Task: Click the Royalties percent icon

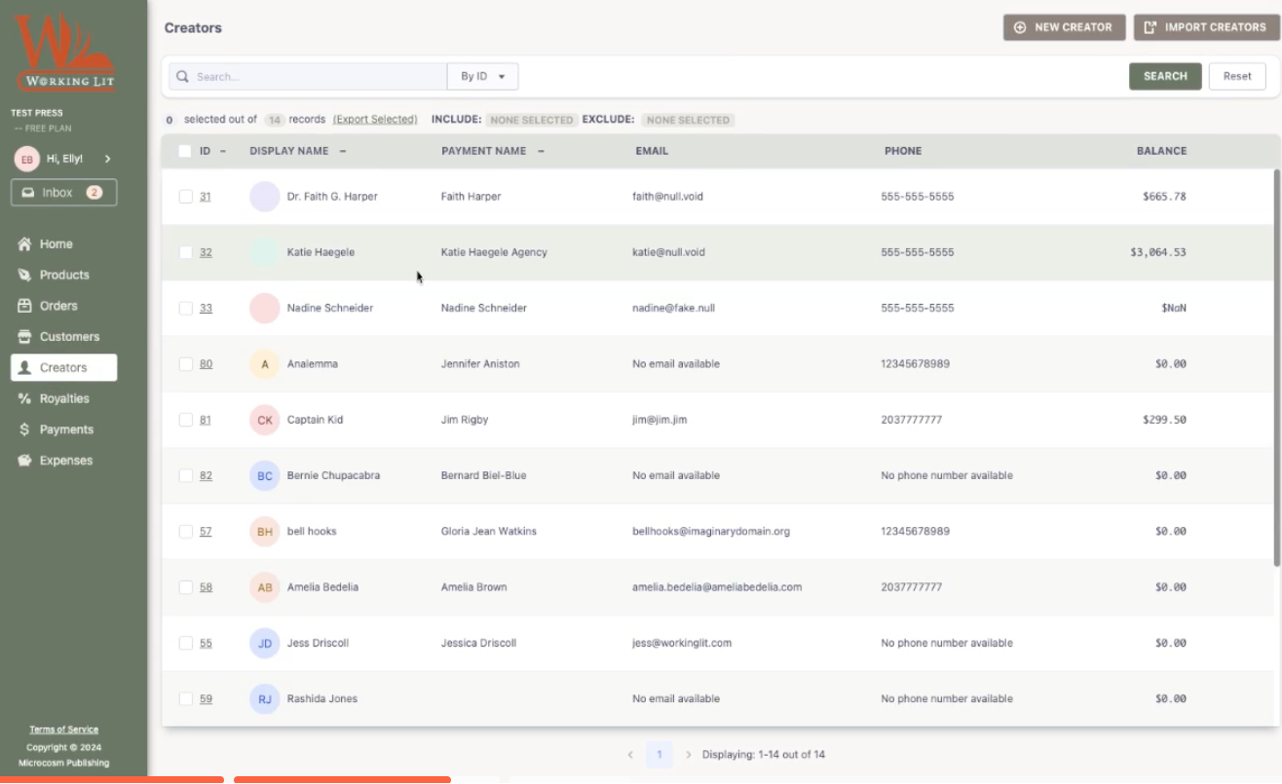Action: pyautogui.click(x=24, y=399)
